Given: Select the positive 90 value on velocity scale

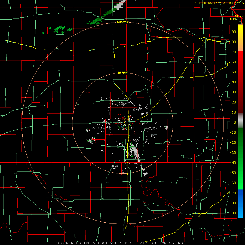Looking at the screenshot, I should (x=234, y=32).
